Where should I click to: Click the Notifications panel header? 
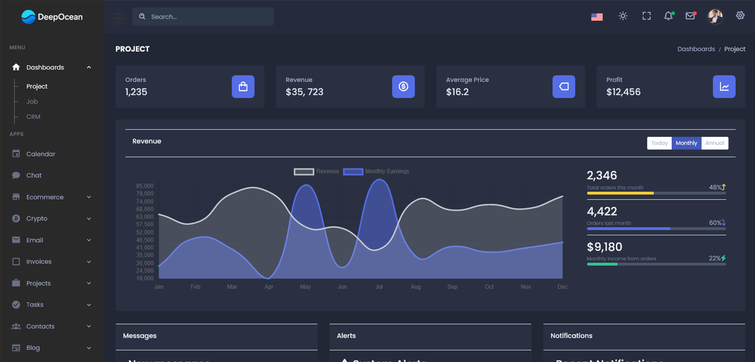click(644, 336)
